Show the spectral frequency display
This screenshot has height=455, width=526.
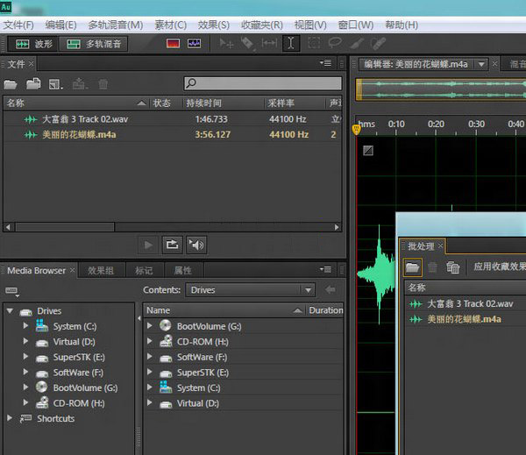point(174,43)
